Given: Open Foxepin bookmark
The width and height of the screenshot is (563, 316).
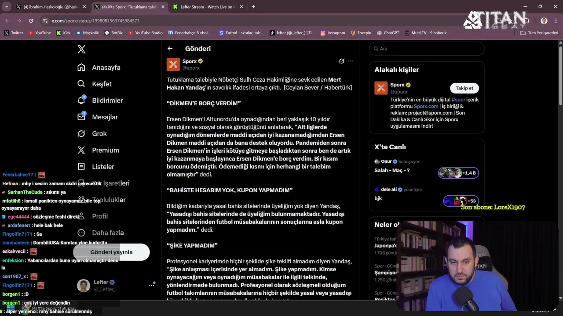Looking at the screenshot, I should point(361,33).
